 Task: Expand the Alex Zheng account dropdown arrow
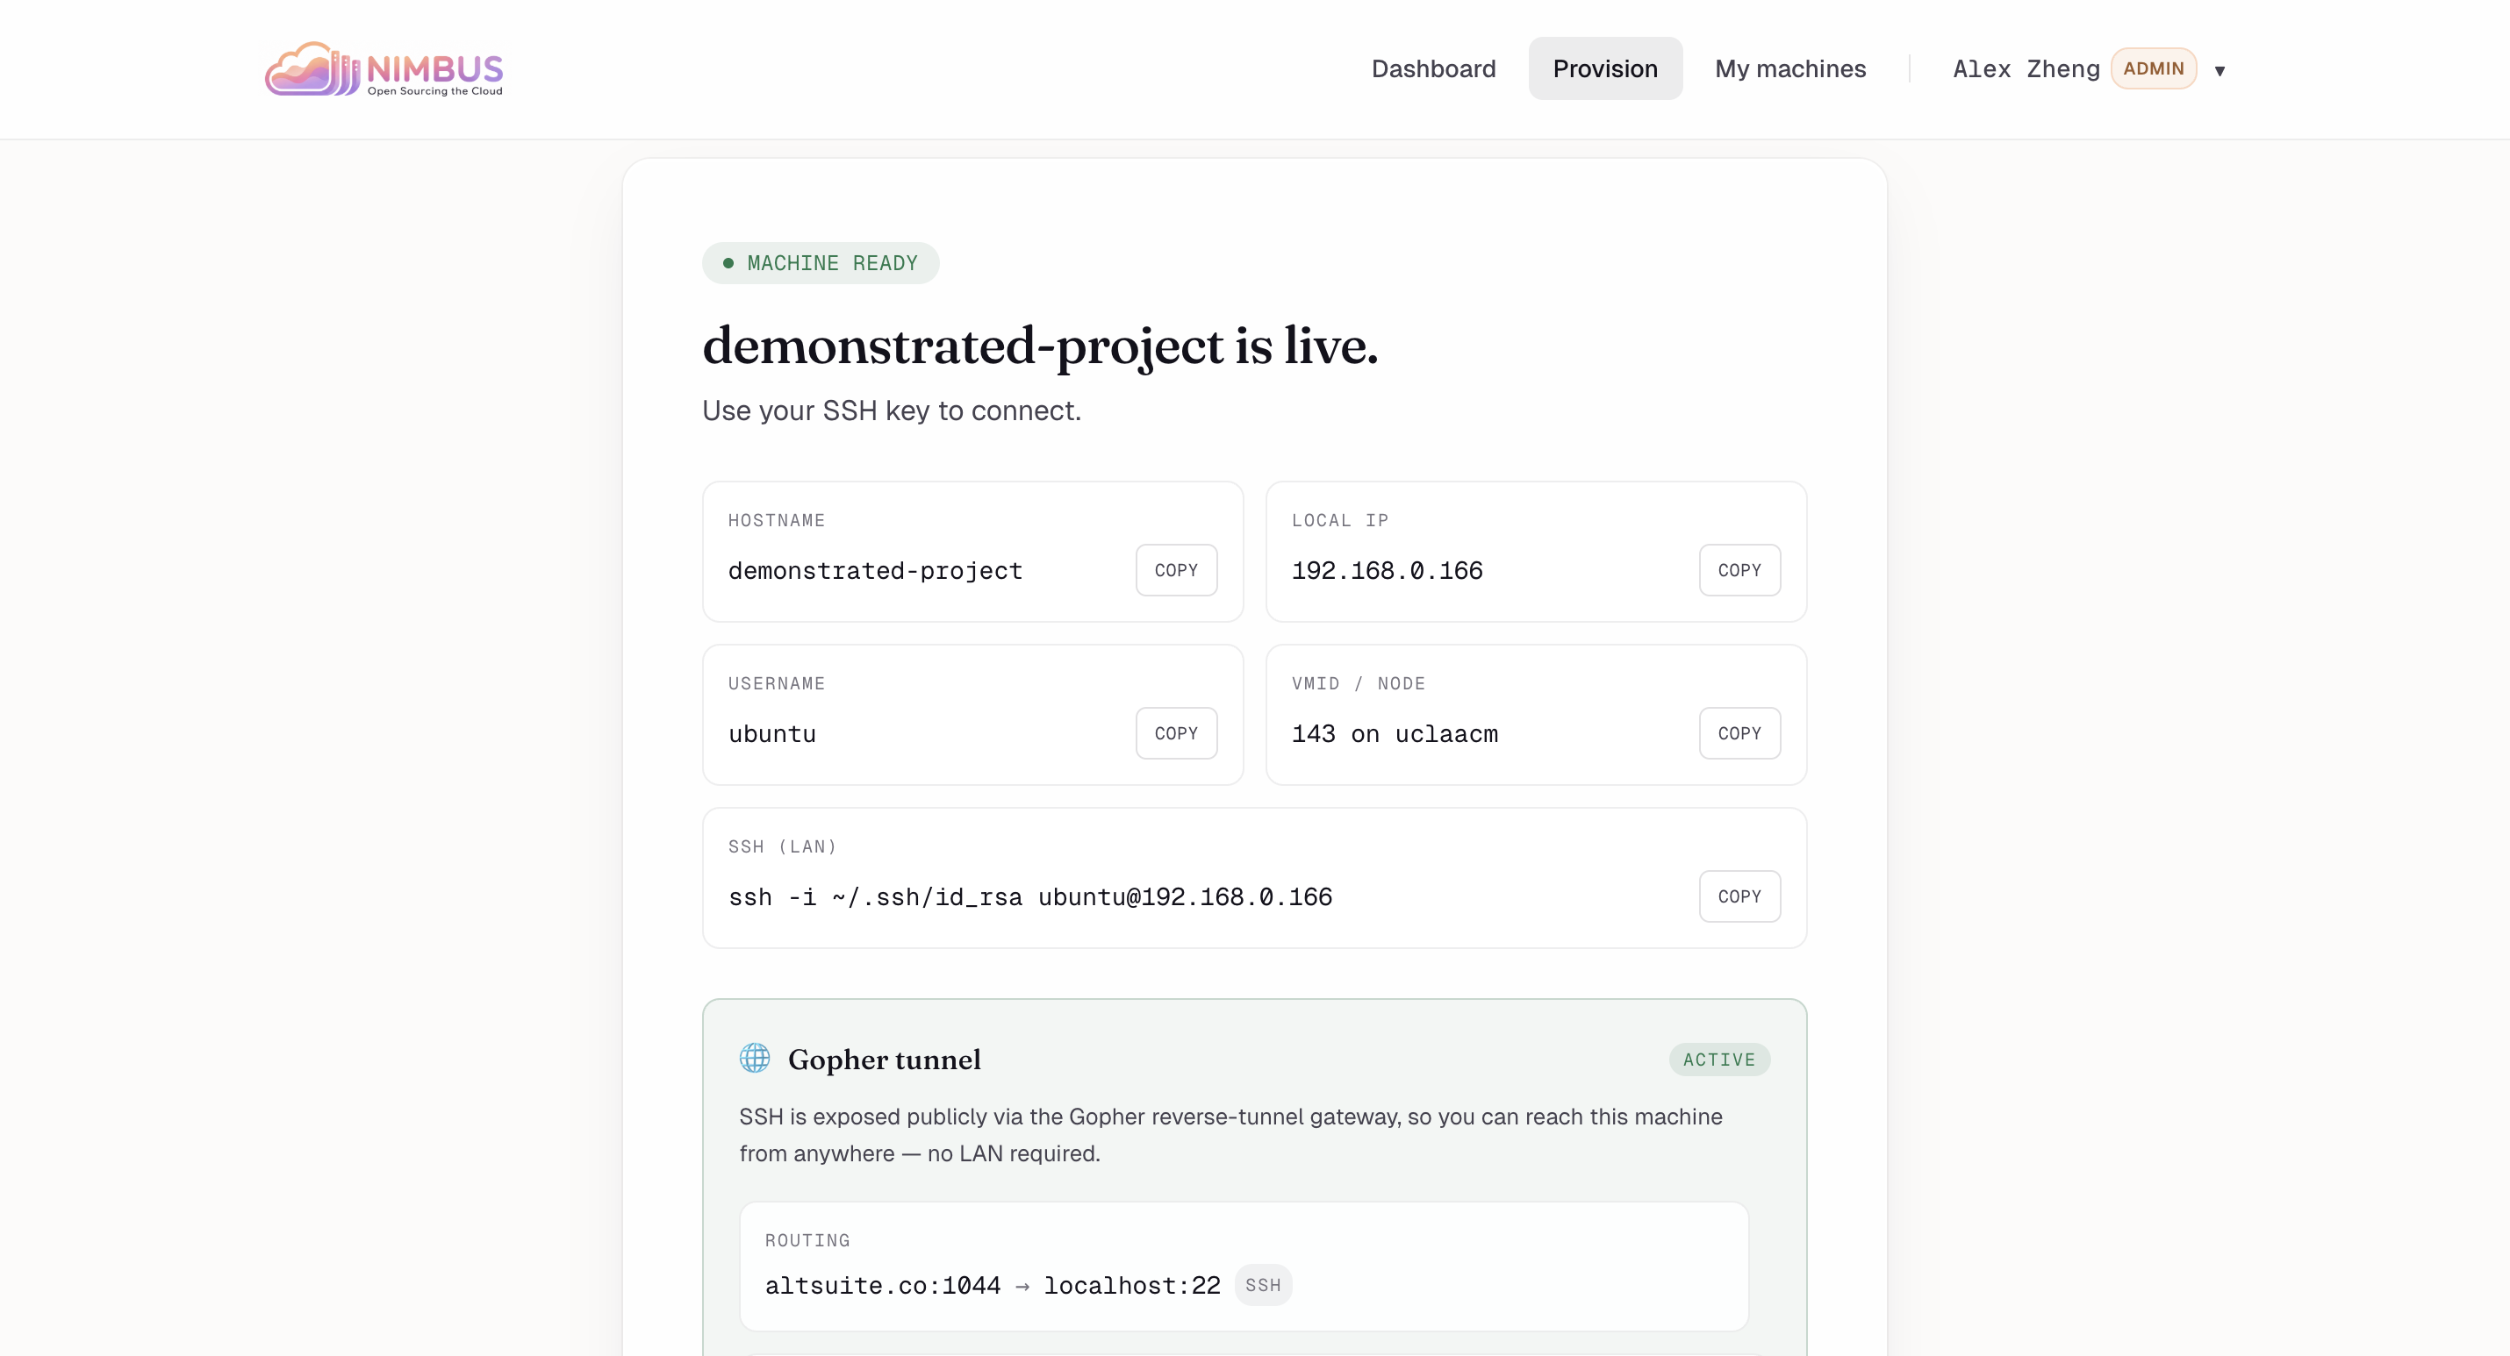click(2219, 71)
